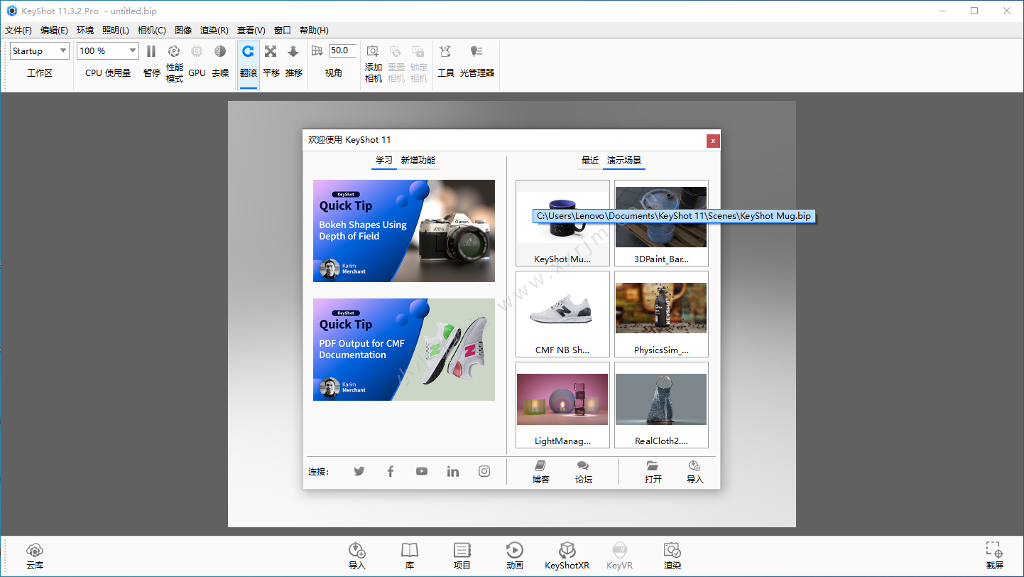Select the 平移 pan camera tool
Viewport: 1024px width, 577px height.
tap(271, 51)
